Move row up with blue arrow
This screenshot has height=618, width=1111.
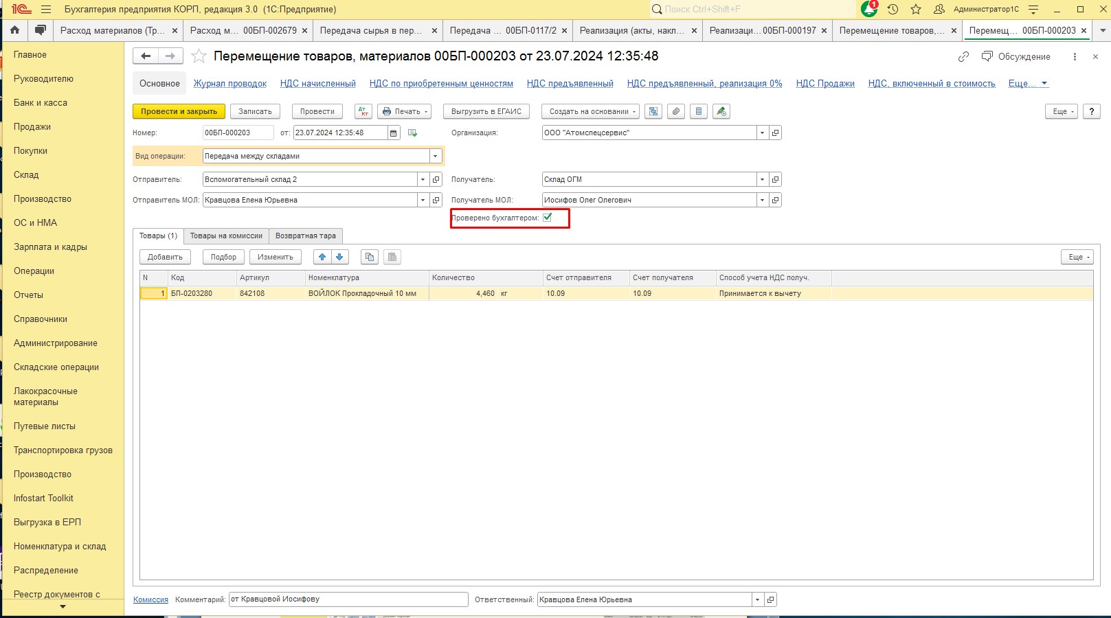322,257
